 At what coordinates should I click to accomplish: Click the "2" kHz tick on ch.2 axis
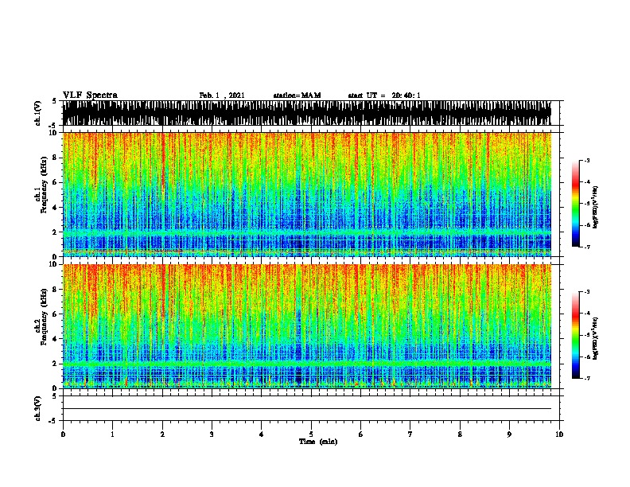(x=55, y=364)
